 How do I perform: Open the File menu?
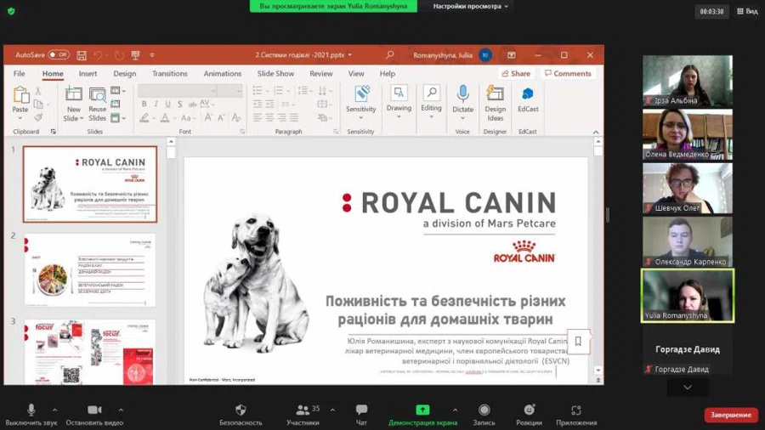[x=19, y=74]
